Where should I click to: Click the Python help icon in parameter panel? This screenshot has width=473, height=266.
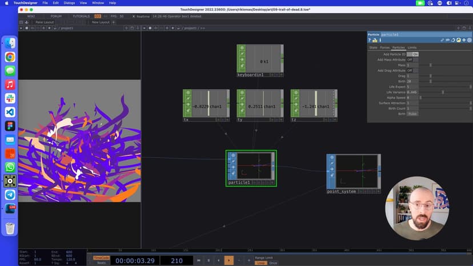click(x=375, y=40)
